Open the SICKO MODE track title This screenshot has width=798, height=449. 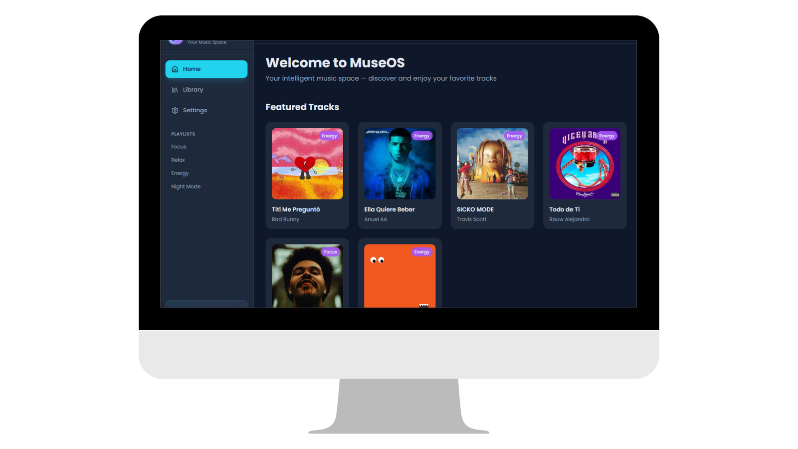[x=475, y=210]
